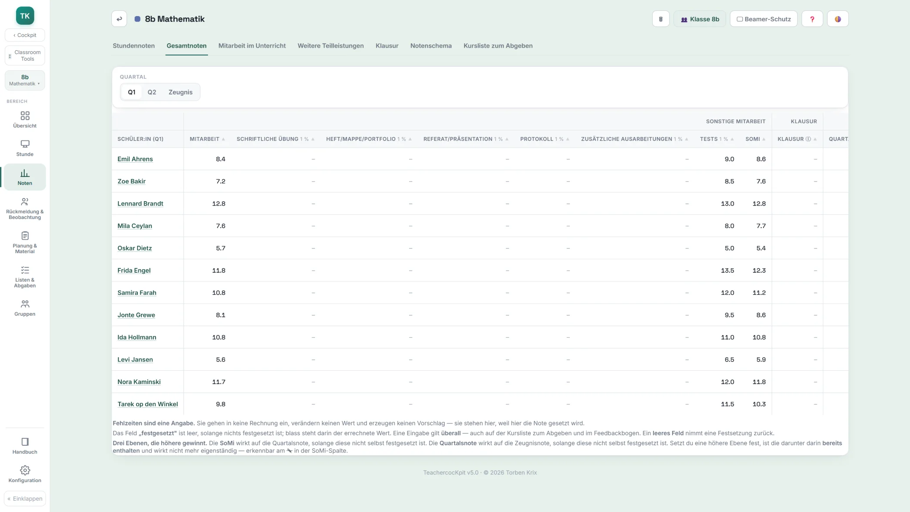This screenshot has width=910, height=512.
Task: Click the trash can button in header
Action: (661, 19)
